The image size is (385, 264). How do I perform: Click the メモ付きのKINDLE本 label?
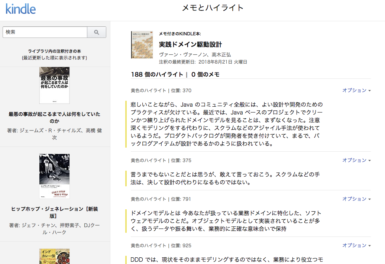[180, 34]
